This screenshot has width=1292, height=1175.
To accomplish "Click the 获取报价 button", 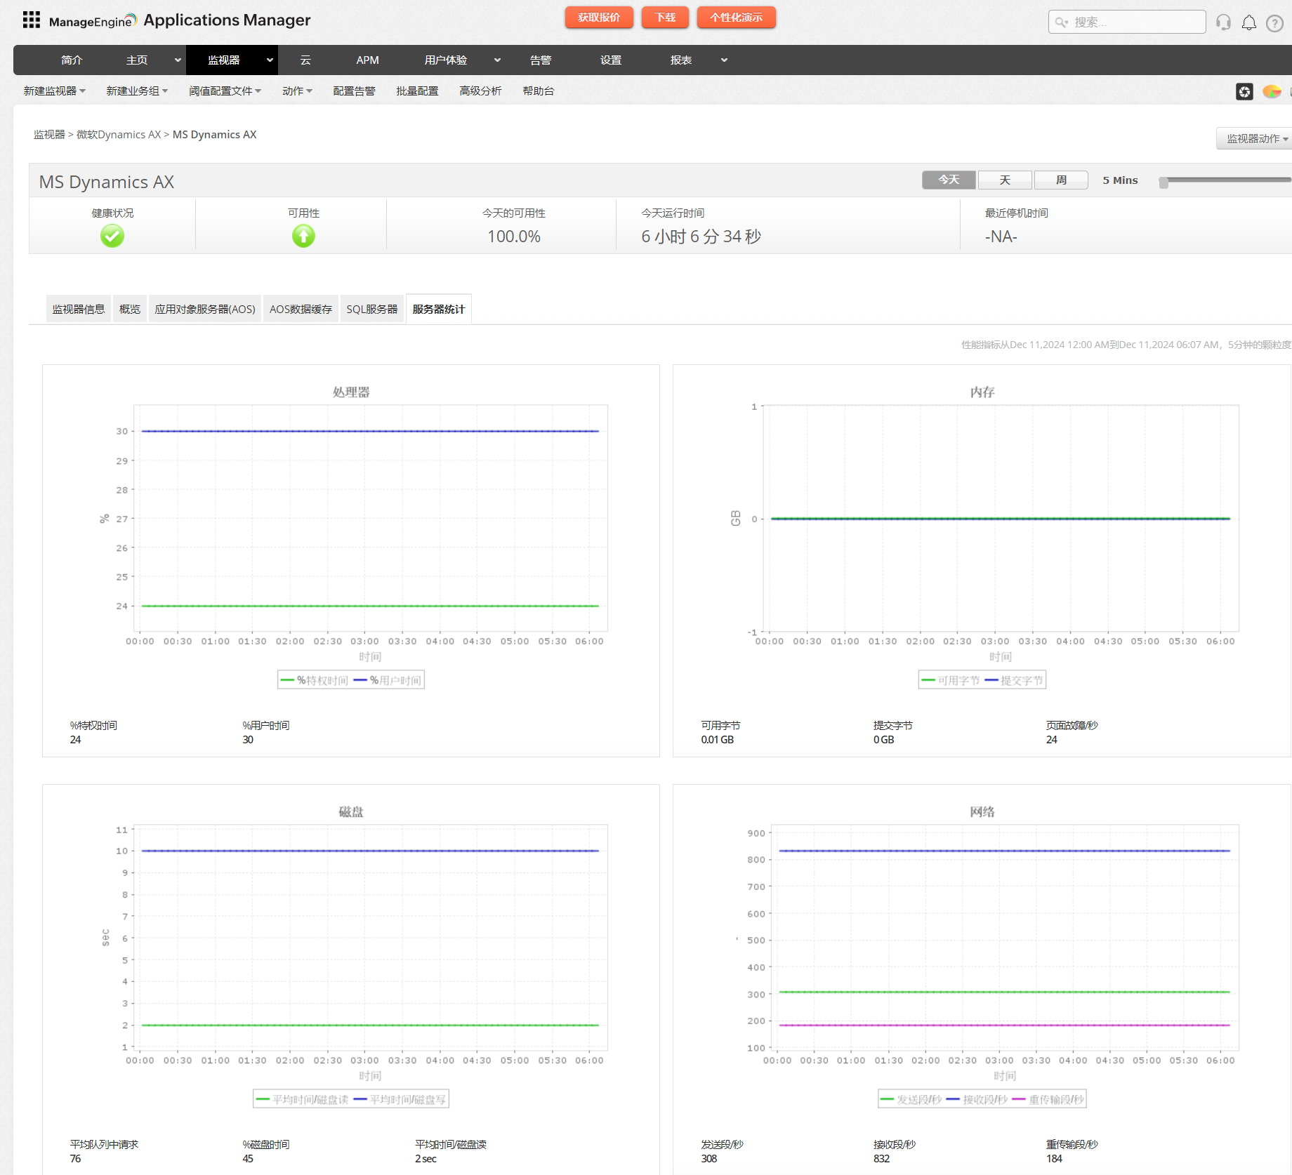I will click(599, 17).
